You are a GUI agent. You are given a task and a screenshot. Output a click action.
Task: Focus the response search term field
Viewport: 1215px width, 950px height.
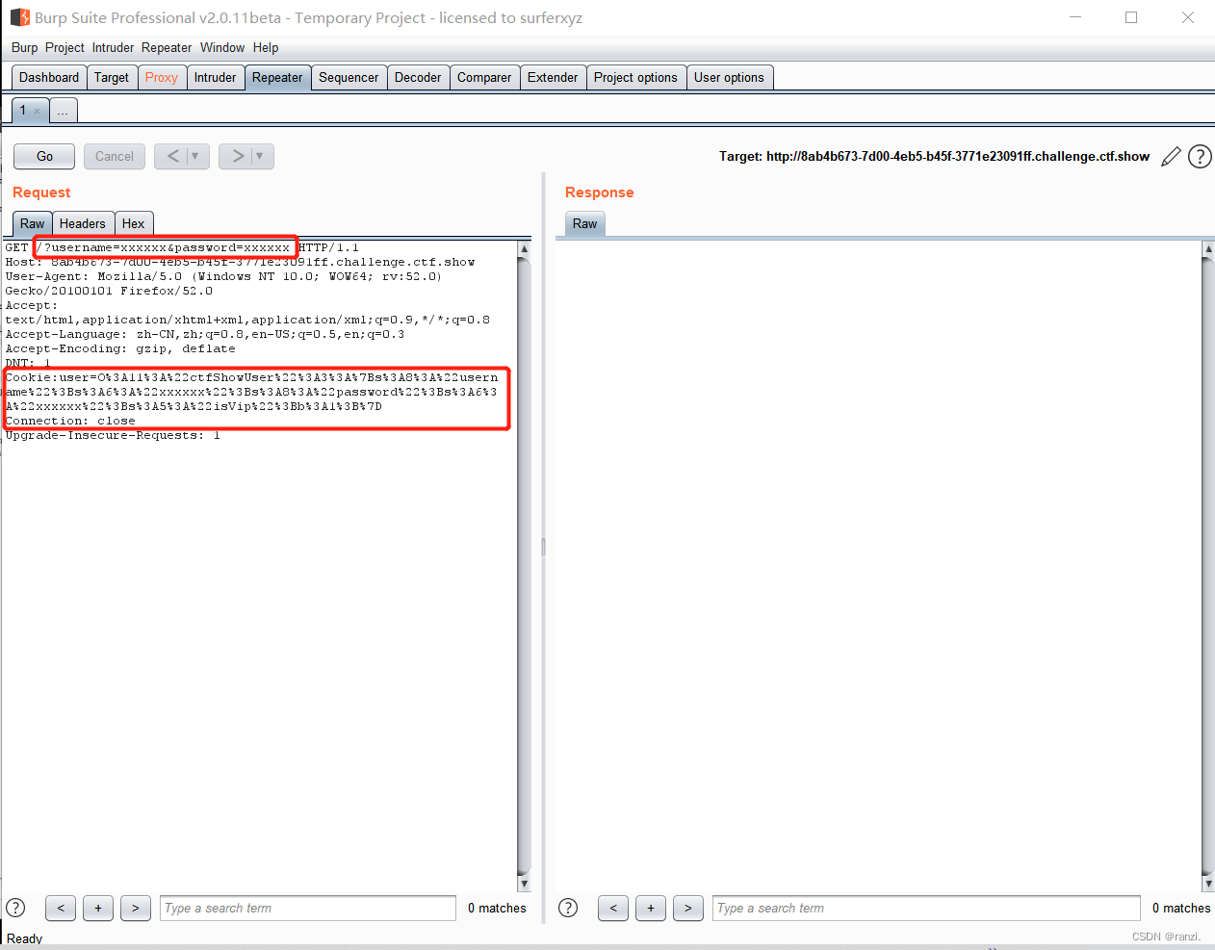click(x=926, y=908)
